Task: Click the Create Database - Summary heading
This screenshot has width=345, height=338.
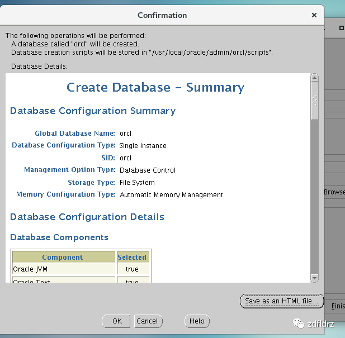Action: point(155,88)
